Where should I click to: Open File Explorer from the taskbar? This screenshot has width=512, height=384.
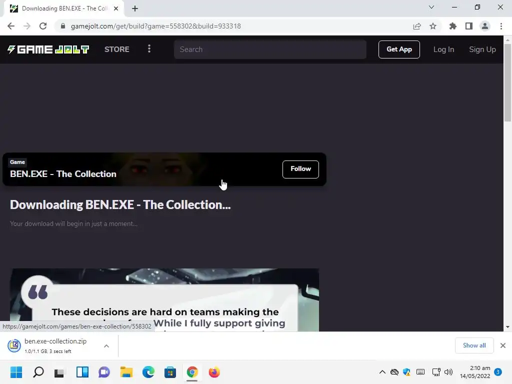(126, 372)
